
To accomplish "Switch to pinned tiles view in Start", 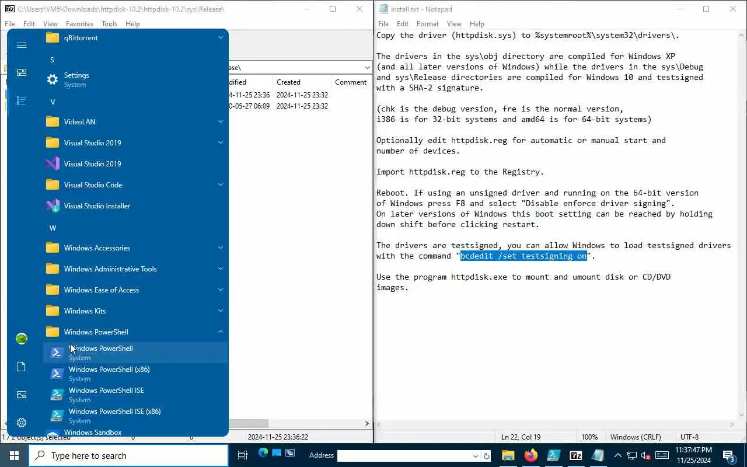I will pyautogui.click(x=22, y=73).
